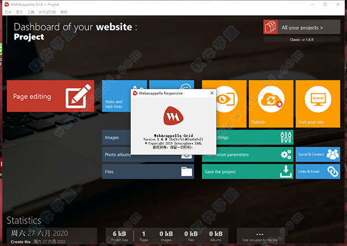Click the small icon in Webacappella Responsive dialog title
Screen dimensions: 347x246
pyautogui.click(x=135, y=93)
